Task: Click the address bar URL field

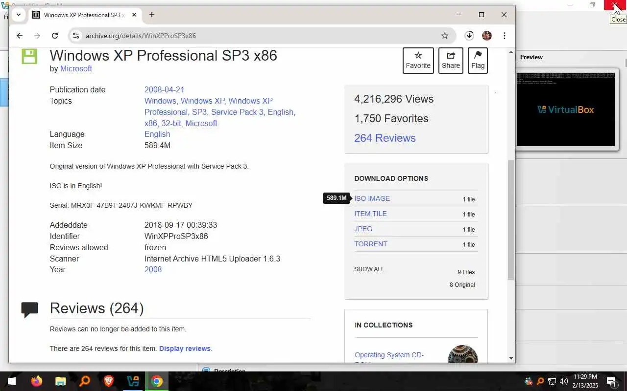Action: 260,36
